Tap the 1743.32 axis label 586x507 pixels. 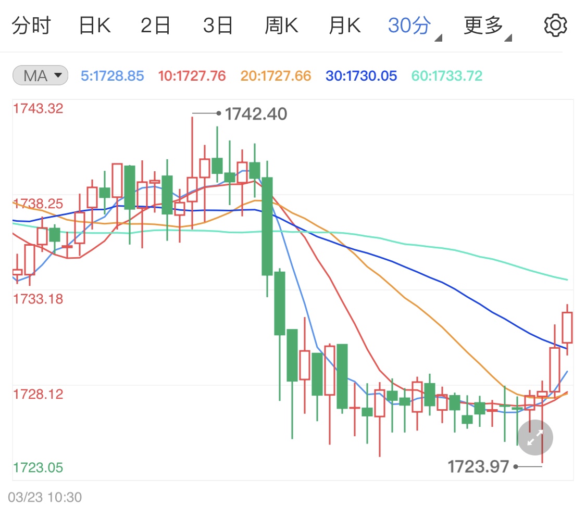pos(38,109)
